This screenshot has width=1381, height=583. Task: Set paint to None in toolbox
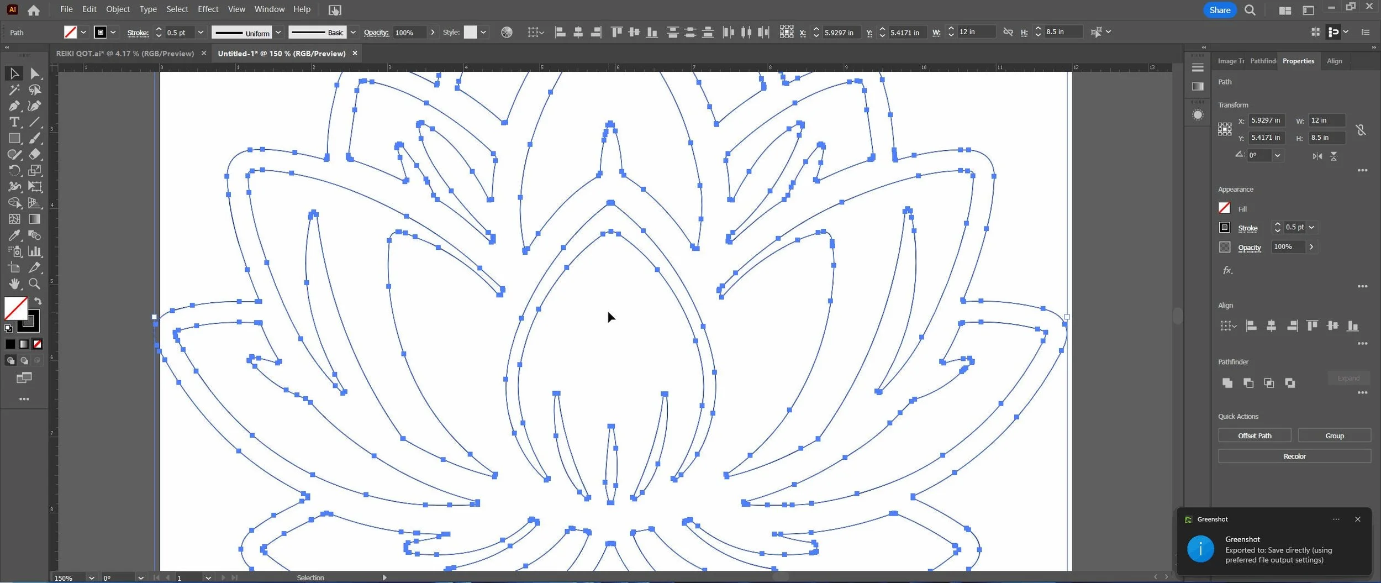38,344
